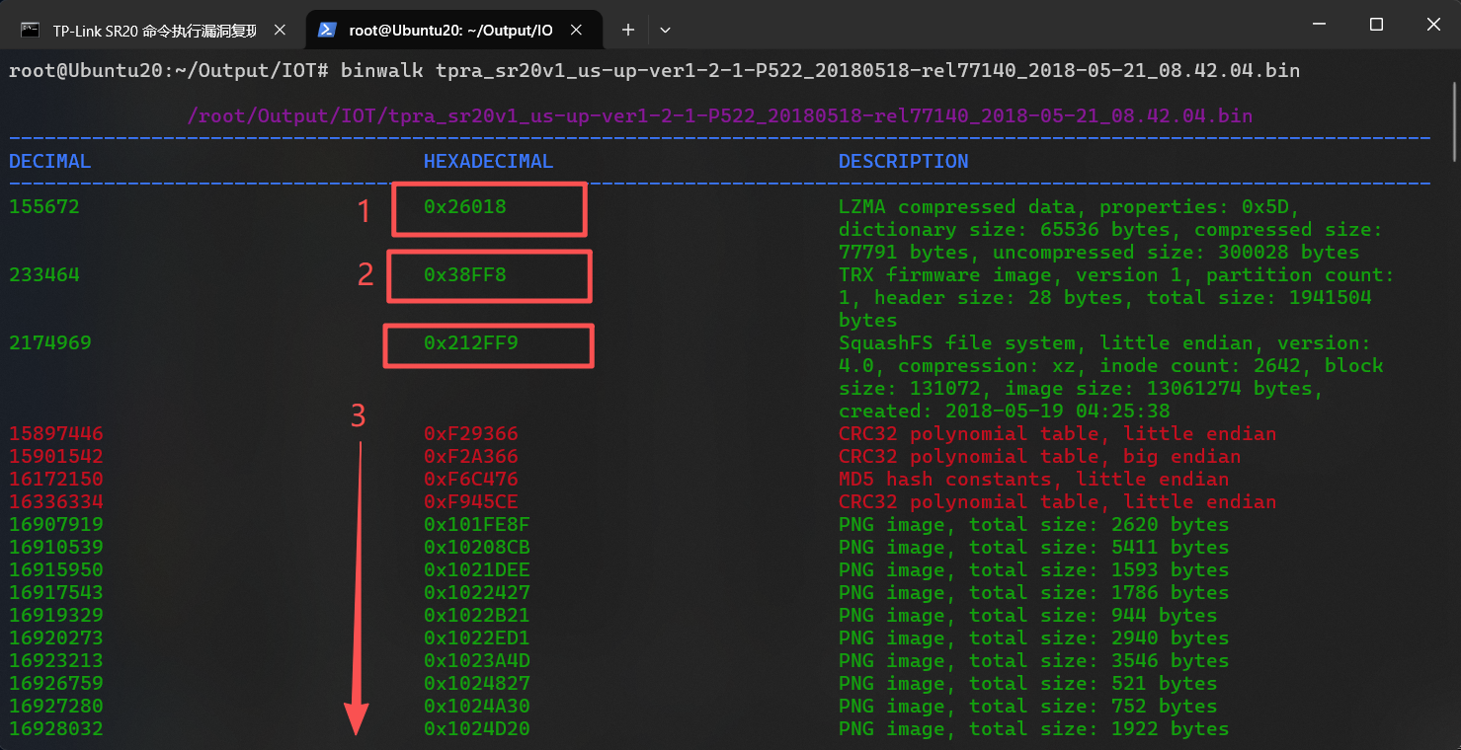1461x750 pixels.
Task: Click the CRC32 description in row 15897446
Action: (1057, 433)
